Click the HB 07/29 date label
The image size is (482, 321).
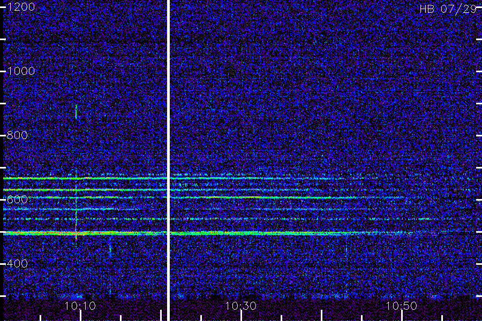448,9
